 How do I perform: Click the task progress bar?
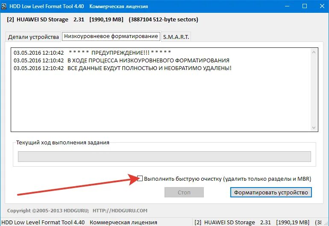[x=164, y=156]
